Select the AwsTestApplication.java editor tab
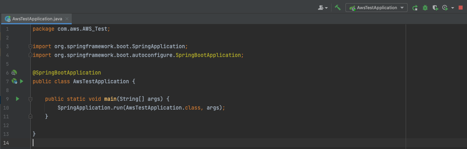Viewport: 467px width, 149px height. 37,19
